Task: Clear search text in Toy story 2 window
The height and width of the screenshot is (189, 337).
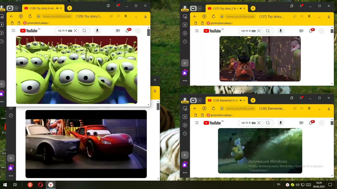Action: click(259, 31)
